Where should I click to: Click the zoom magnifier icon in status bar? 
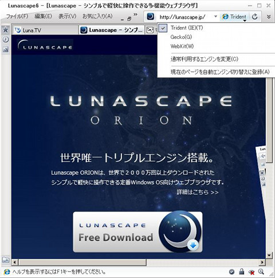pos(261,272)
